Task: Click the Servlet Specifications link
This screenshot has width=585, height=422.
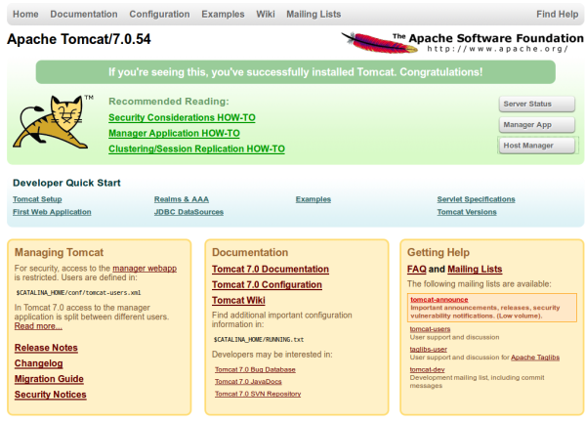Action: click(476, 199)
